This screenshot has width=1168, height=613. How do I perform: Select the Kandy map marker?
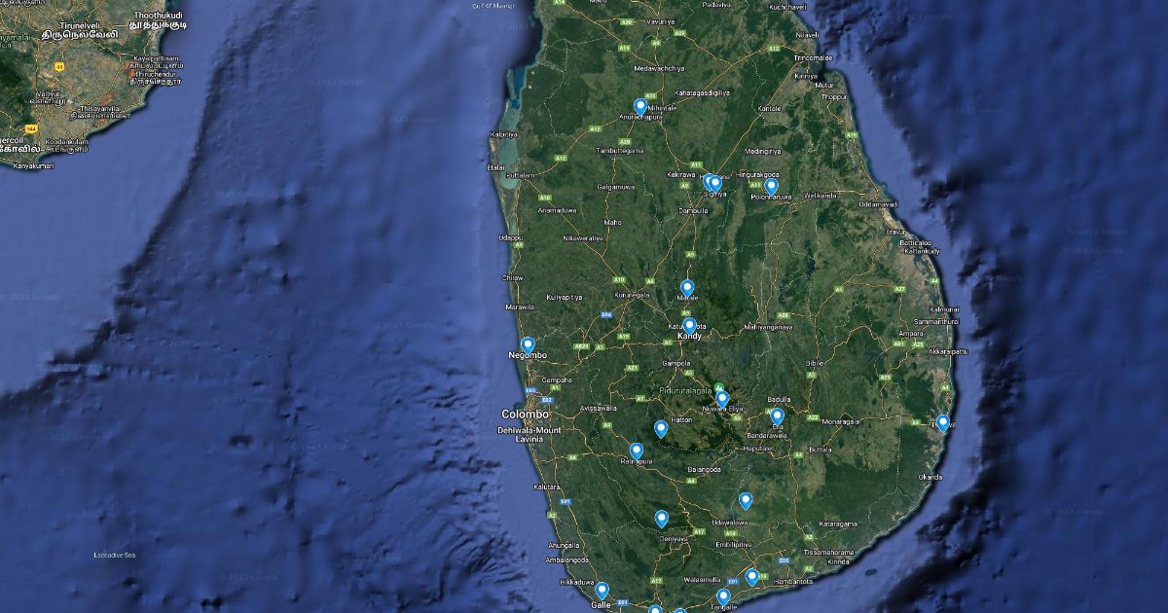[x=689, y=325]
